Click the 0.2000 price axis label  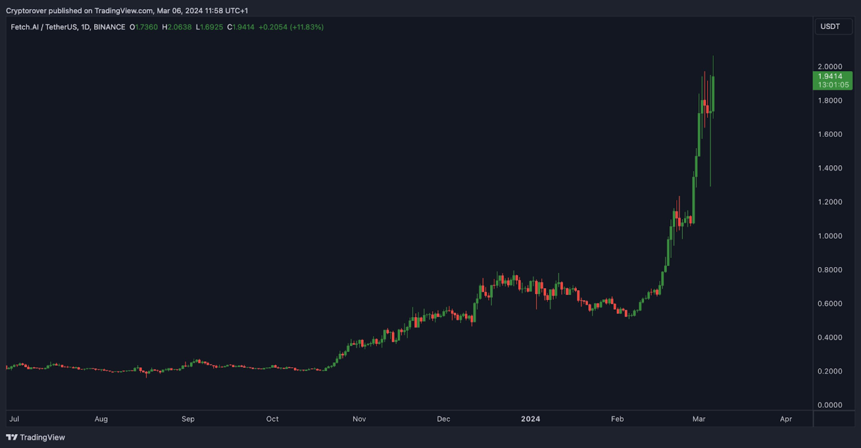pos(830,371)
